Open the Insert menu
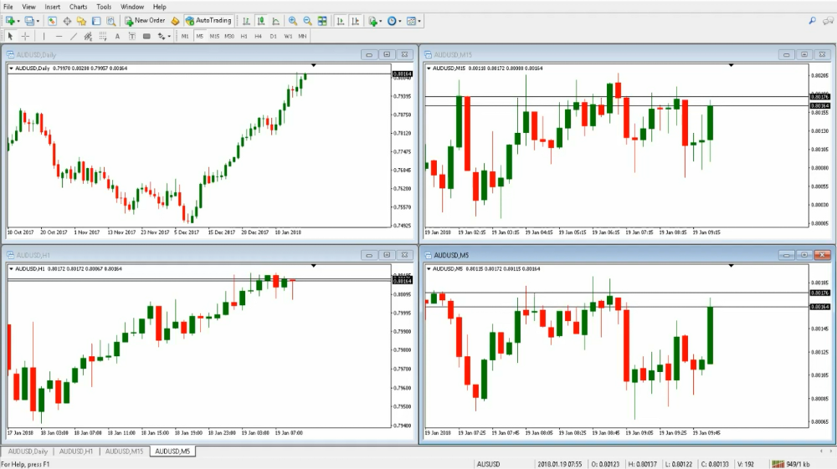 (52, 7)
